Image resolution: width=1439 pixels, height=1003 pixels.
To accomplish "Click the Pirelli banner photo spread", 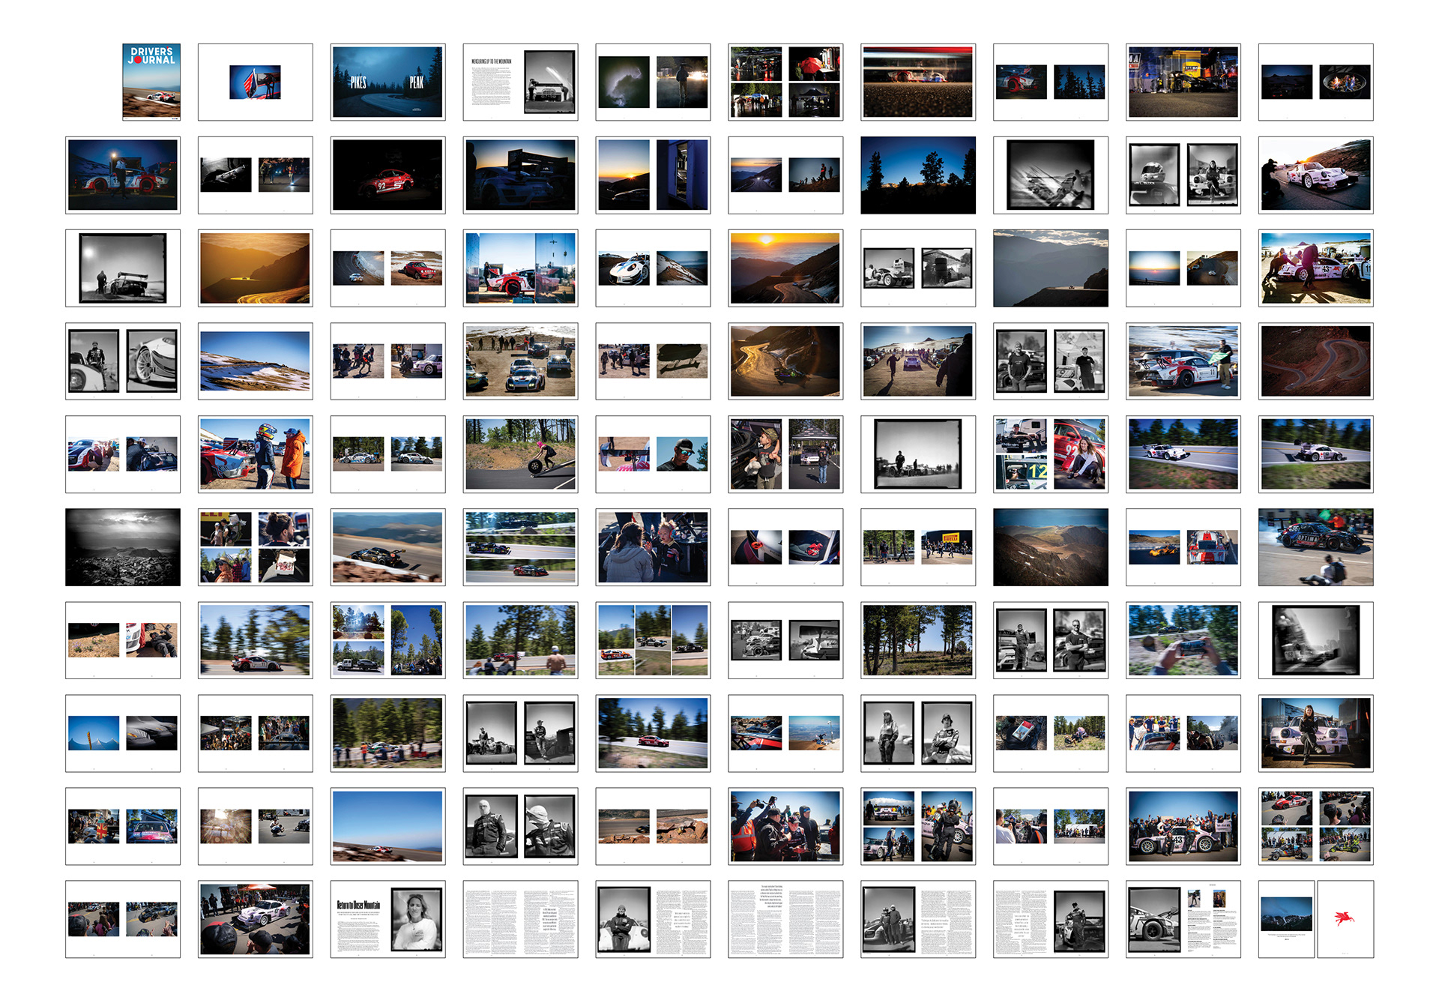I will coord(917,546).
